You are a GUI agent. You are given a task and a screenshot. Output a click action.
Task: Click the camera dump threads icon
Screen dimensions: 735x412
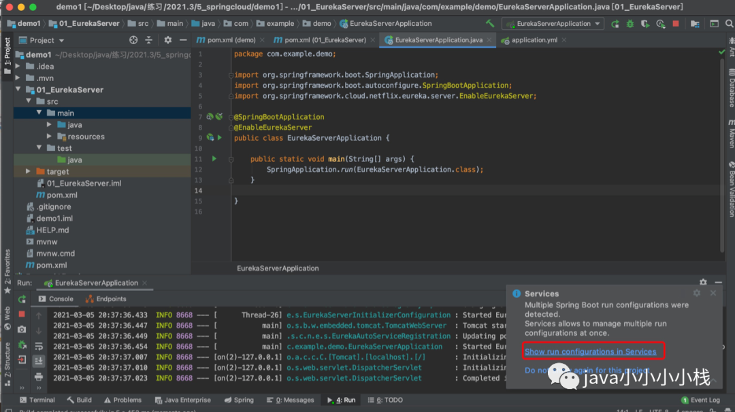tap(22, 329)
